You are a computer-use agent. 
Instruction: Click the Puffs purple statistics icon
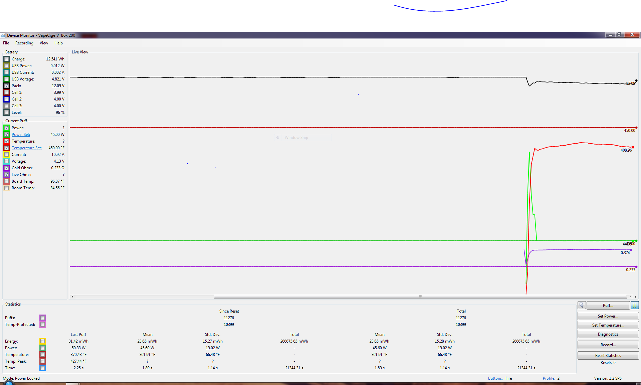coord(43,318)
